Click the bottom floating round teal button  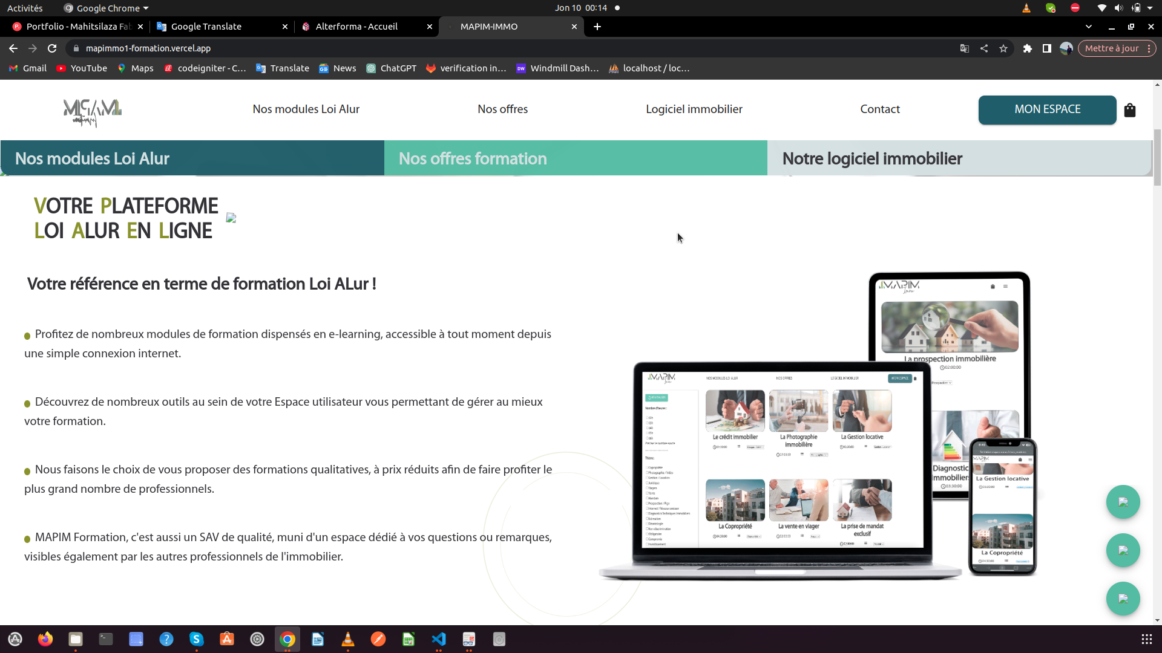(x=1123, y=599)
